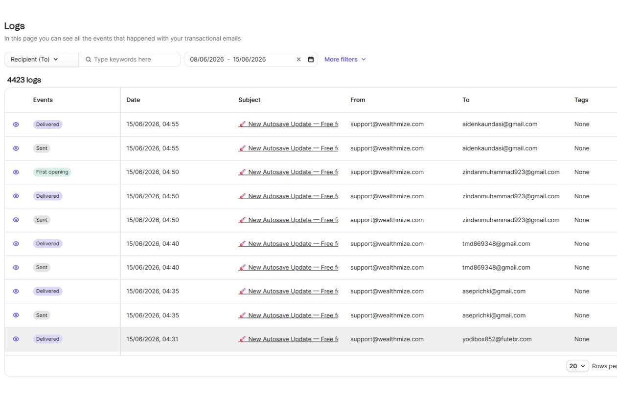Viewport: 617px width, 398px height.
Task: Click support@wealthmize.com sender on yodibox852 row
Action: 387,339
